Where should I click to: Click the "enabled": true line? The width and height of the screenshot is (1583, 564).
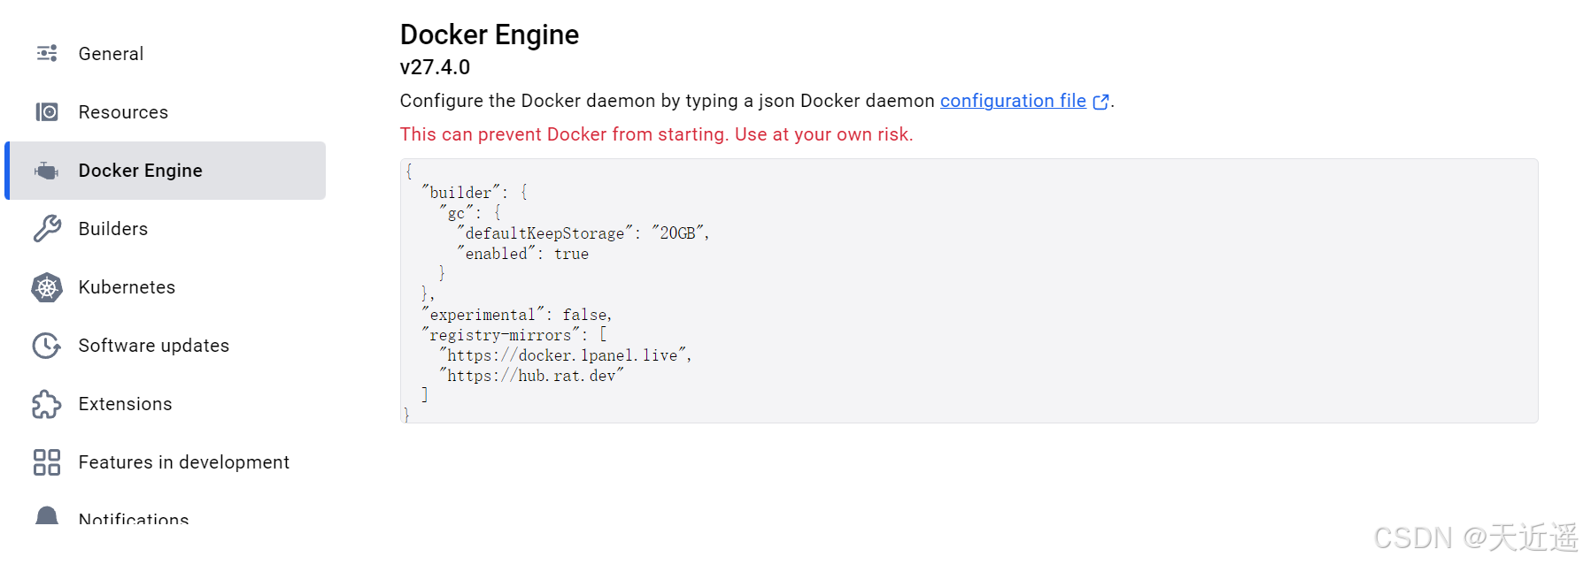[522, 254]
